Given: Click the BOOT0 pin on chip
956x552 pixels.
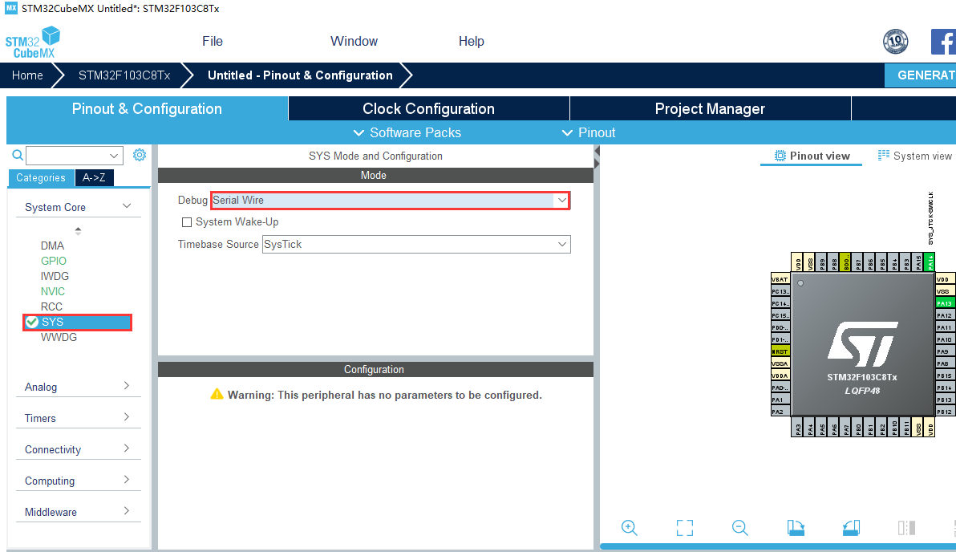Looking at the screenshot, I should pos(845,262).
